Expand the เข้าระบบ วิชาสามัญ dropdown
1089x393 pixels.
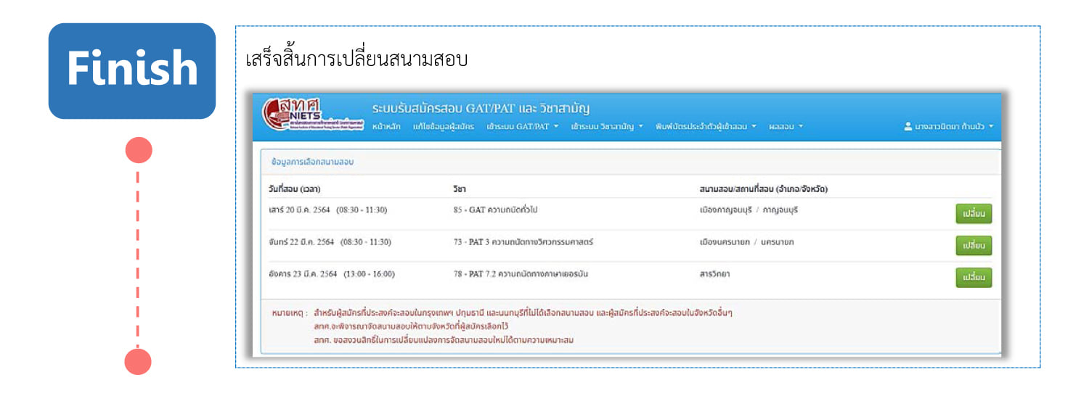(607, 126)
